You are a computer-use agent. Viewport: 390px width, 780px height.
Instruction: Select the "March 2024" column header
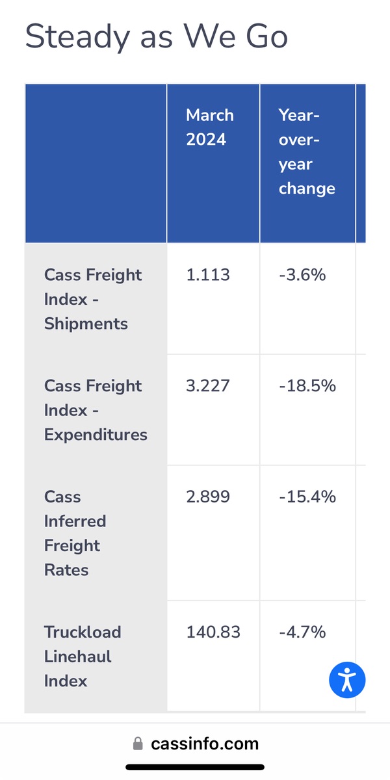coord(210,127)
